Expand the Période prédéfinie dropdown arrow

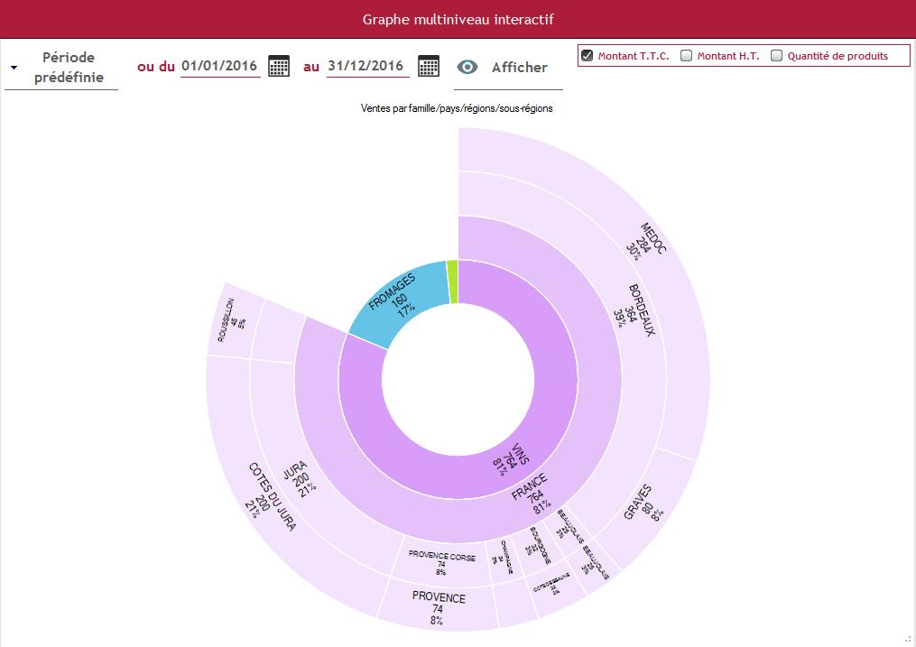(14, 68)
